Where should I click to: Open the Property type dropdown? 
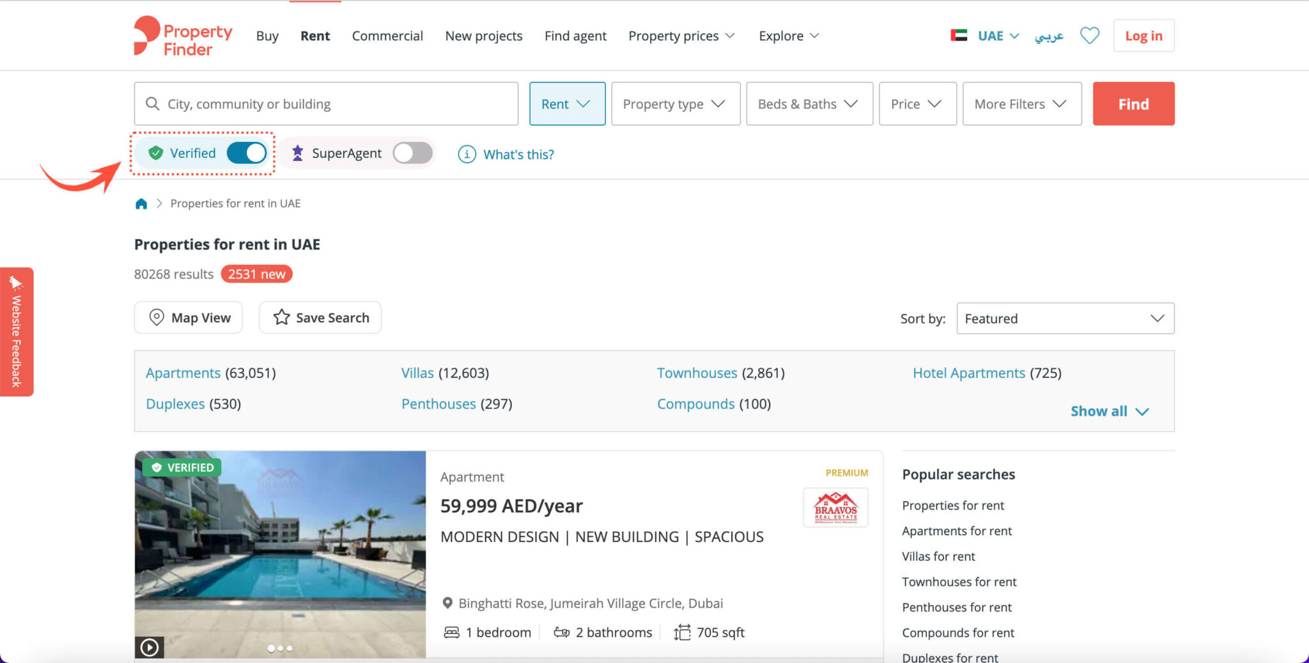[x=675, y=104]
